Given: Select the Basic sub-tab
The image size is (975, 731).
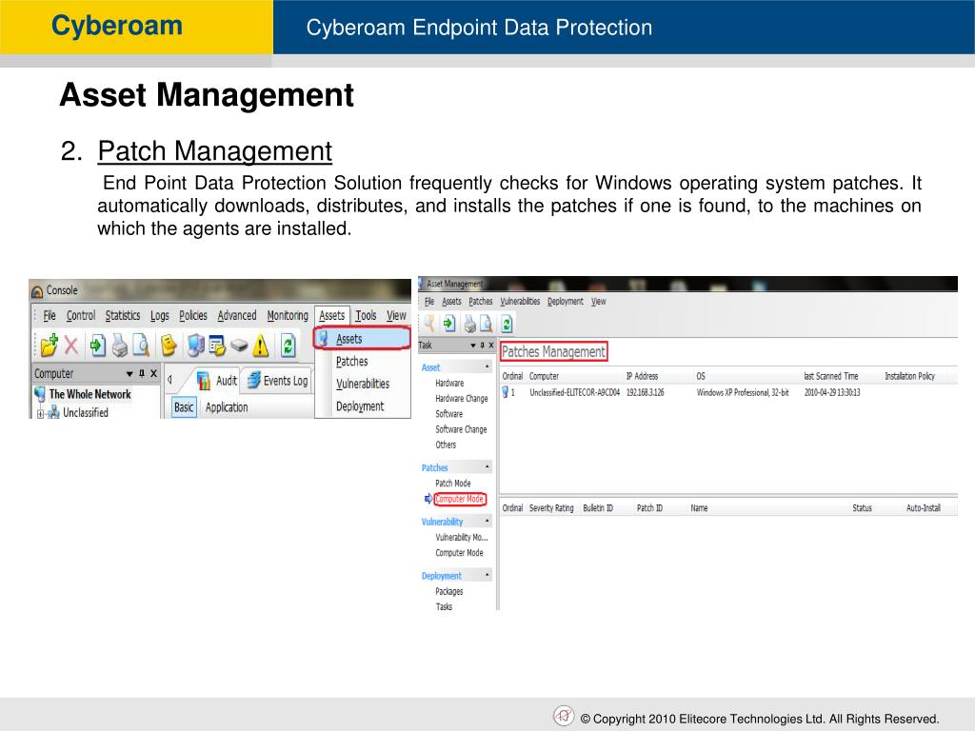Looking at the screenshot, I should (x=184, y=407).
